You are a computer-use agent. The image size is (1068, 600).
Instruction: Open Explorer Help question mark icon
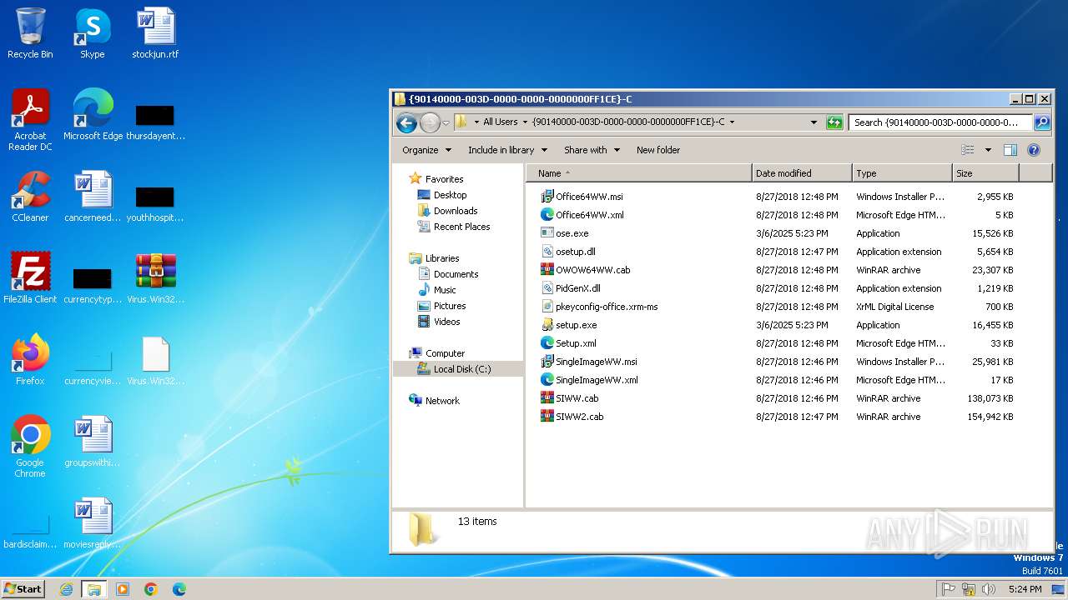1034,150
